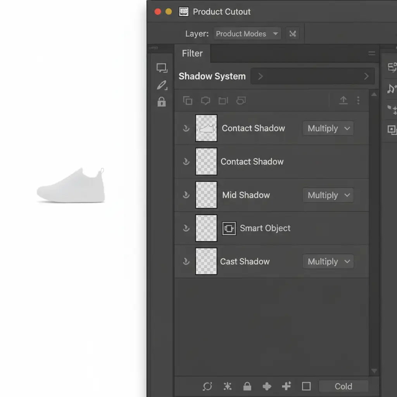Click the shuffle icon beside Product Modes
Screen dimensions: 397x397
pyautogui.click(x=293, y=34)
